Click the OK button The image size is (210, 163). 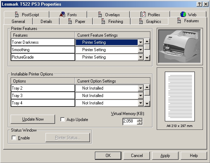click(108, 156)
